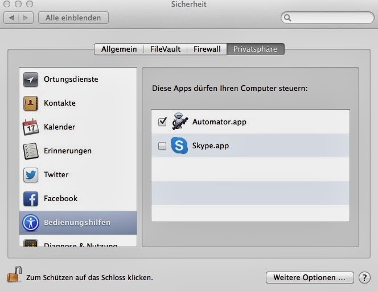Click the Ortungsdienste location arrow icon
378x292 pixels.
[x=31, y=80]
